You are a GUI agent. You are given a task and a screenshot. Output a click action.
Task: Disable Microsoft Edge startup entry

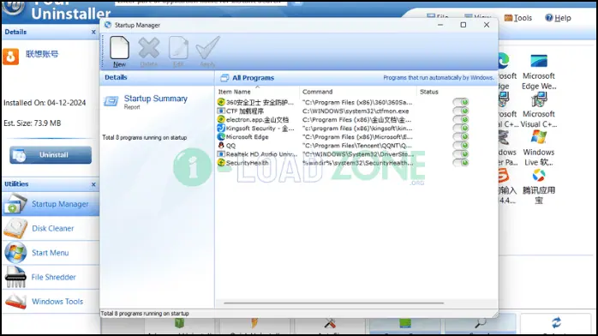point(461,136)
